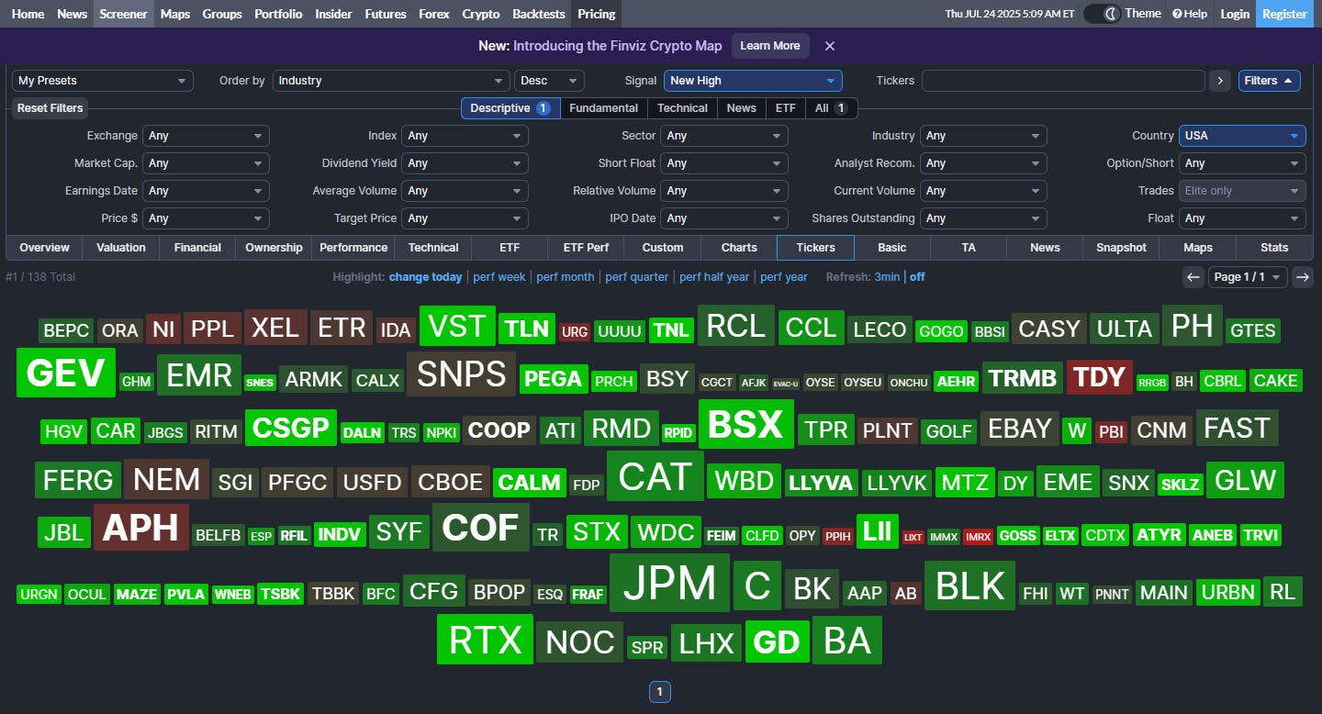This screenshot has height=714, width=1322.
Task: Select the Valuation view tab
Action: pos(121,248)
